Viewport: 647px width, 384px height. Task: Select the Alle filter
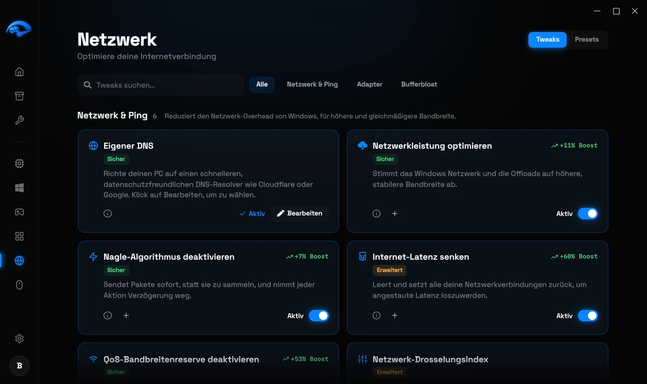pyautogui.click(x=262, y=84)
